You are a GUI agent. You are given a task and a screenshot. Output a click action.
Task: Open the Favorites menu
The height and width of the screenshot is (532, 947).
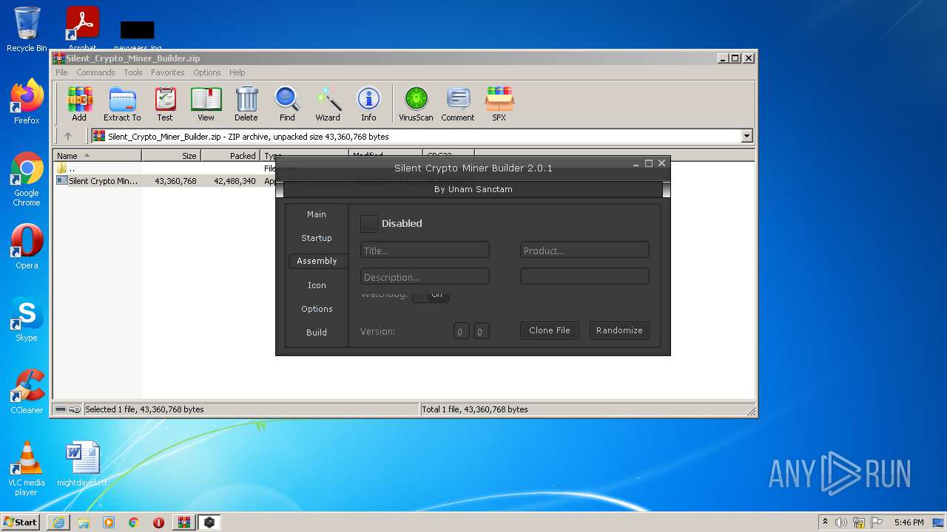[x=168, y=72]
